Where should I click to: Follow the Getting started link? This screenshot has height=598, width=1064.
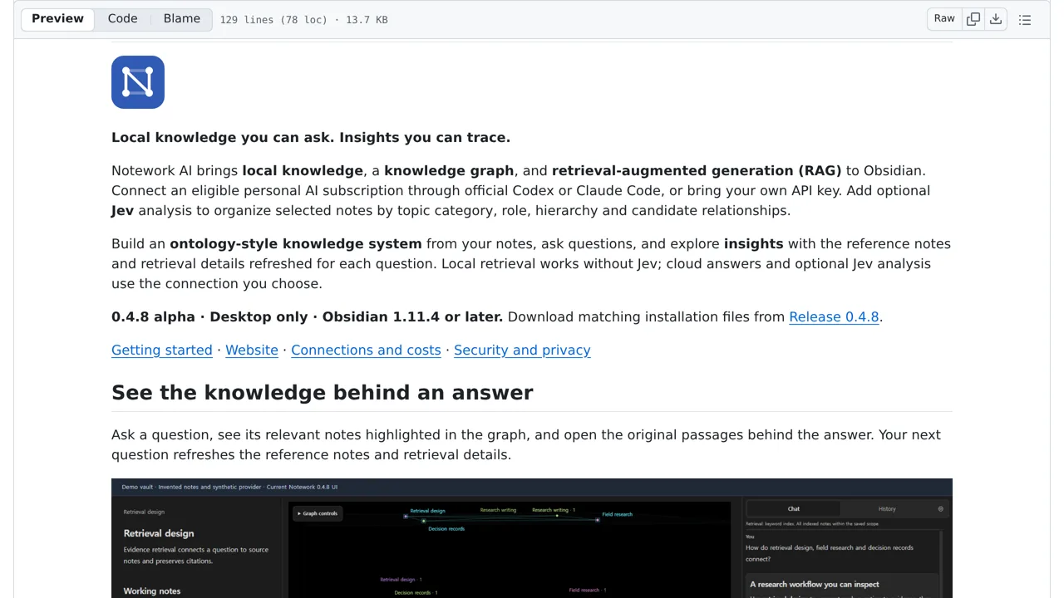(162, 350)
